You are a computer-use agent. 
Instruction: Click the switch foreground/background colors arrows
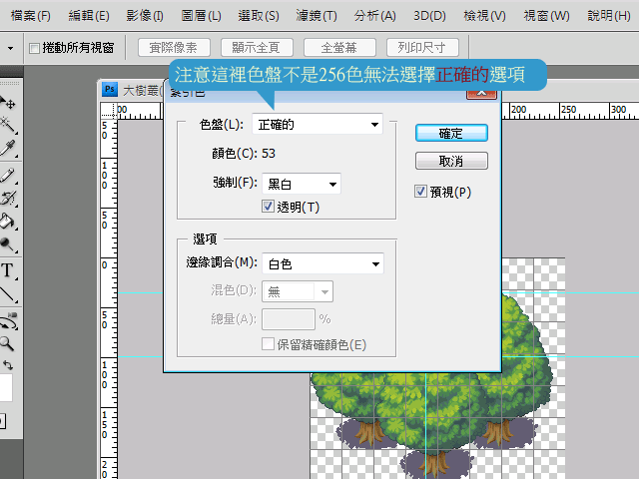pyautogui.click(x=8, y=365)
